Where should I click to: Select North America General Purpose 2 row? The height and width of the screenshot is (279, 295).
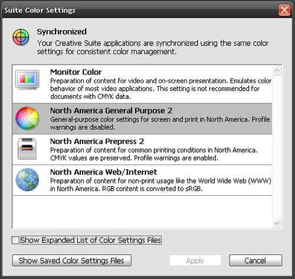(x=142, y=119)
